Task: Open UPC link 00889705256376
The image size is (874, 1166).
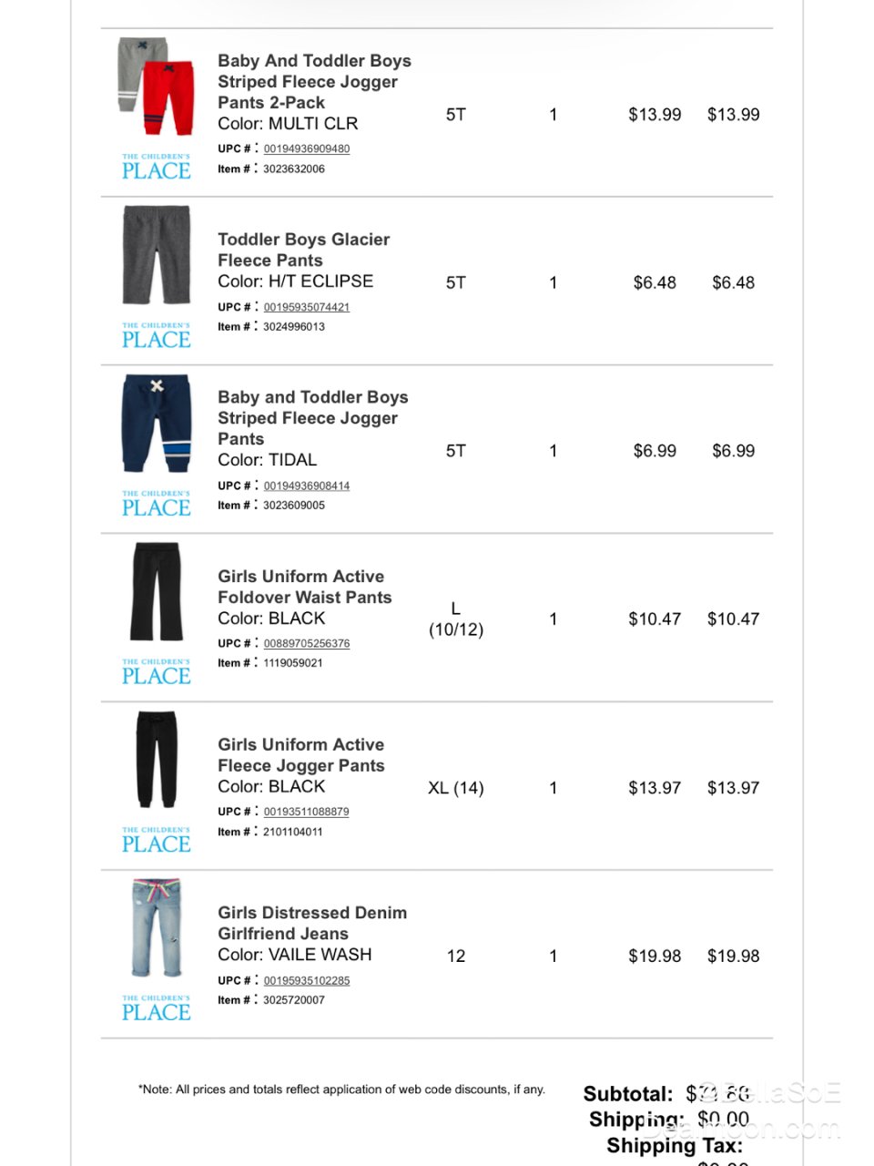Action: coord(306,644)
